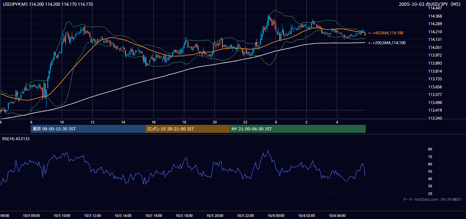Click the Tokyo 08:00-15:30 JST session bar
Screen dimensions: 466x219
tap(88, 129)
